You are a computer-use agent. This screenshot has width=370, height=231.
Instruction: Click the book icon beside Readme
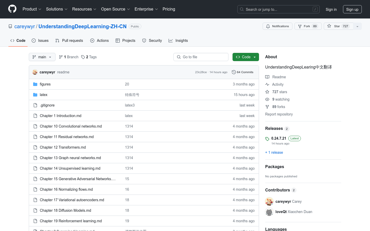267,77
